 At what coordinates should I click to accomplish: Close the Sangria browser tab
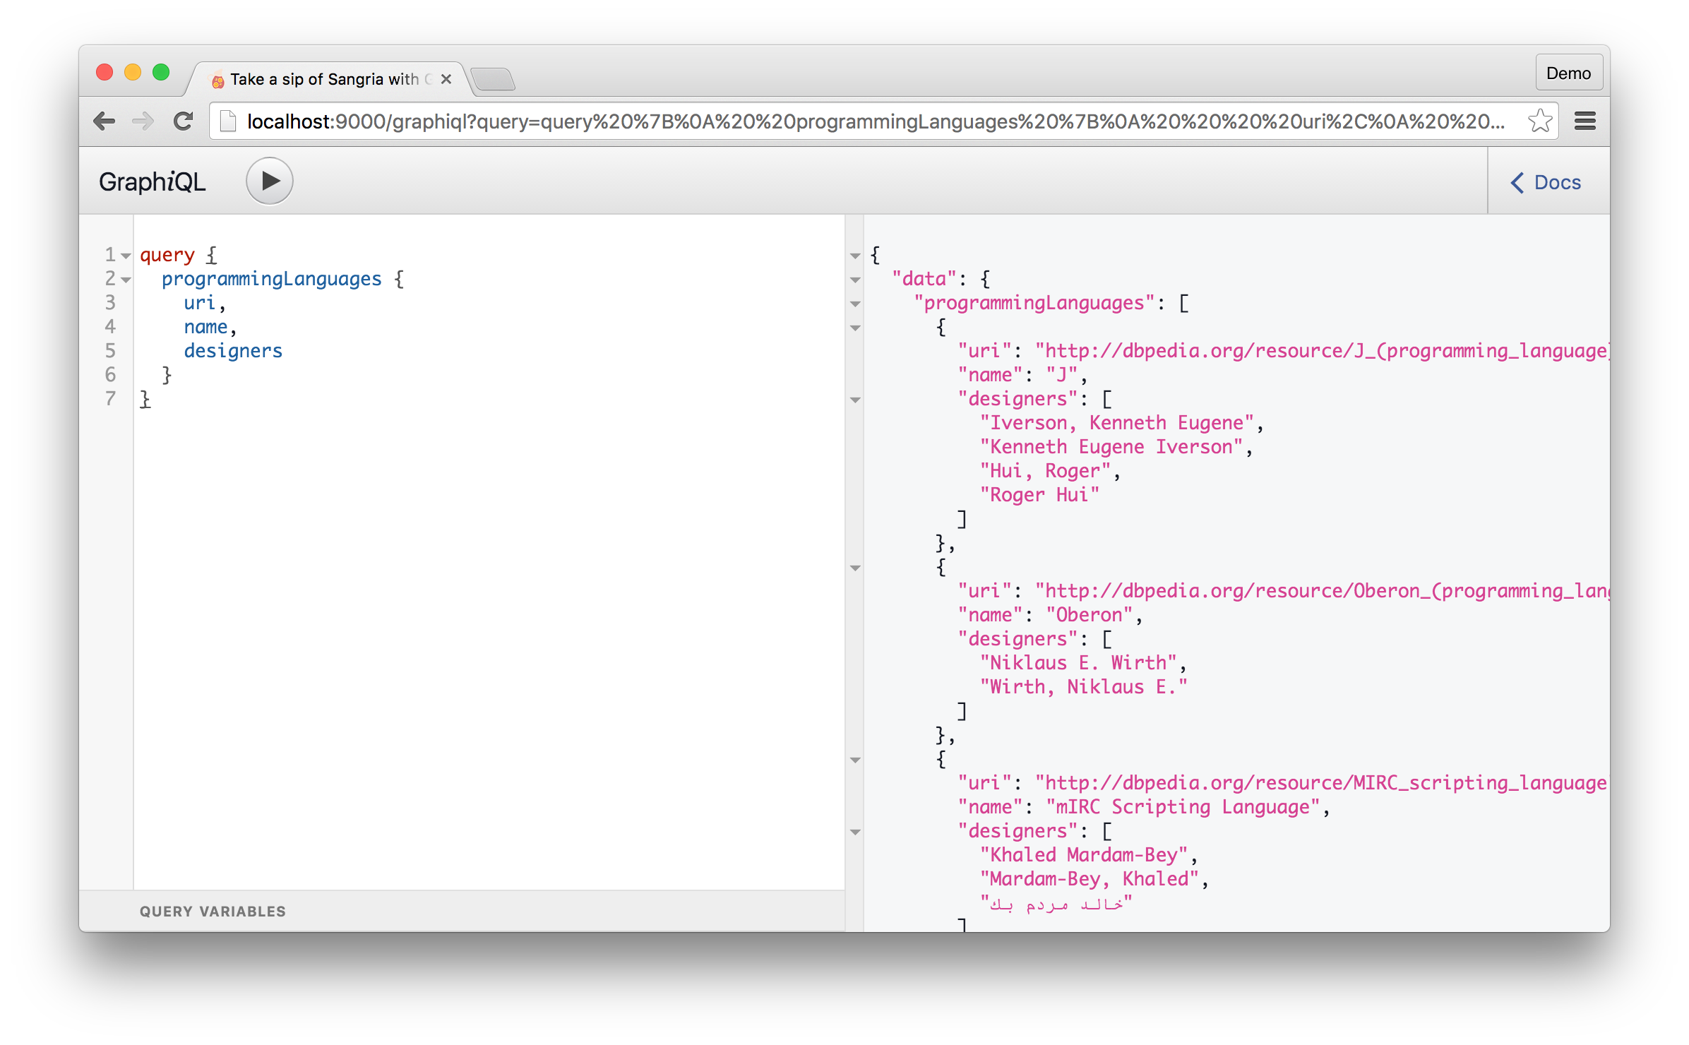tap(446, 79)
